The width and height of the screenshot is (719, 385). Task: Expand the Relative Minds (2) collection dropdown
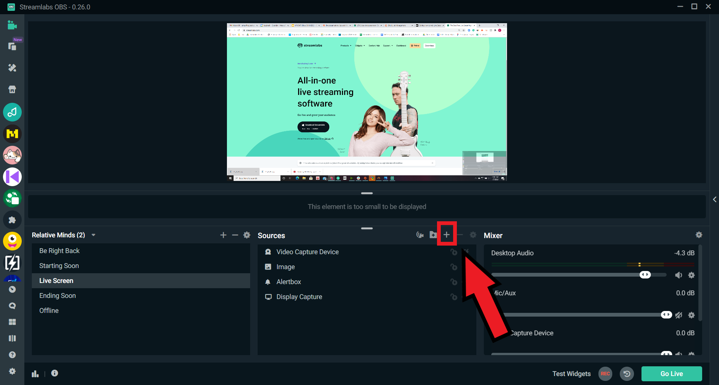click(93, 235)
